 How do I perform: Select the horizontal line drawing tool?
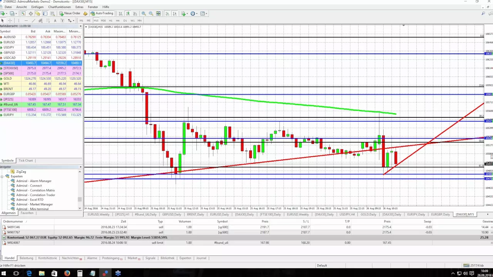click(x=26, y=20)
